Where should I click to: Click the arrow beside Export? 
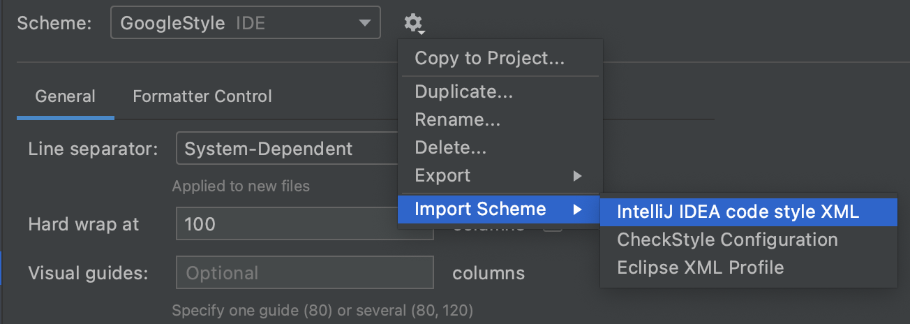pos(577,176)
